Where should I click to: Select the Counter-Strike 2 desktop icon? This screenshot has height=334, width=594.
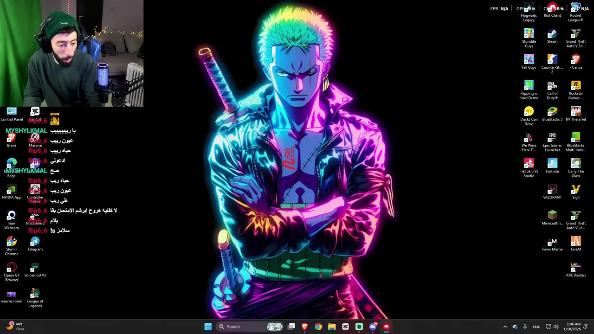[552, 64]
